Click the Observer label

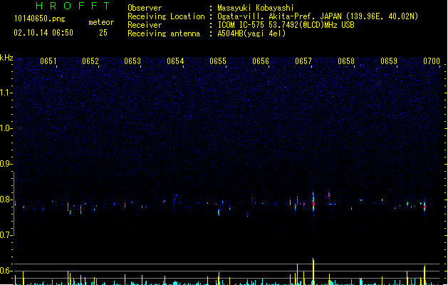coord(145,8)
